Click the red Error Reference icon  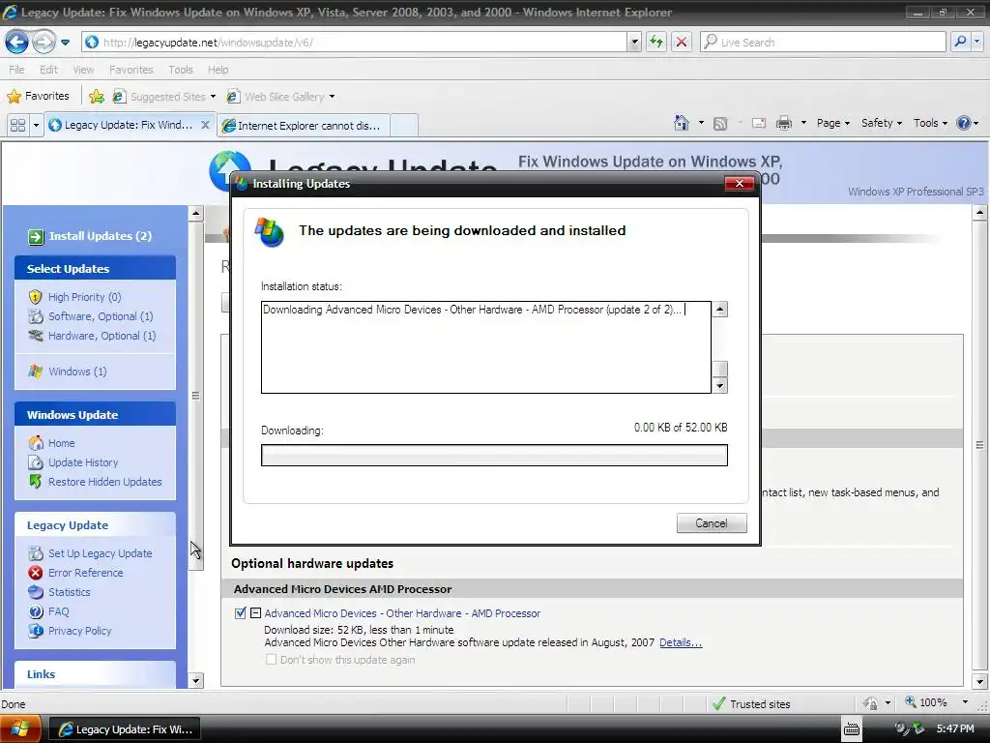click(36, 573)
